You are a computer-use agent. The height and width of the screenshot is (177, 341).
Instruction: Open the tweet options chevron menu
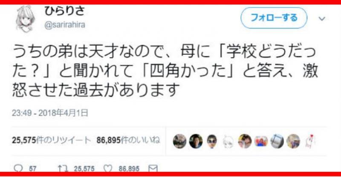[322, 19]
